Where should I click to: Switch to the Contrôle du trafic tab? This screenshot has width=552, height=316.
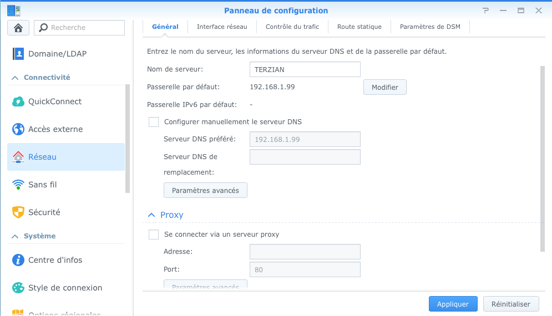(x=292, y=27)
